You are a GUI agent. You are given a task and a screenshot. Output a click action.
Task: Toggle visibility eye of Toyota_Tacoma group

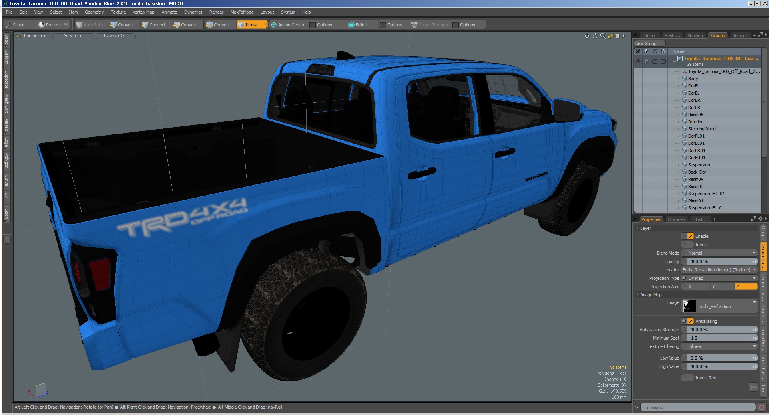coord(638,61)
